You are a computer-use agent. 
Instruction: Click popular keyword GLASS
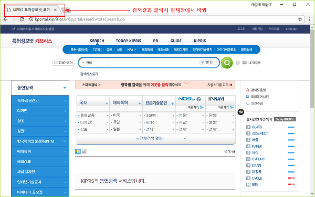pyautogui.click(x=257, y=127)
